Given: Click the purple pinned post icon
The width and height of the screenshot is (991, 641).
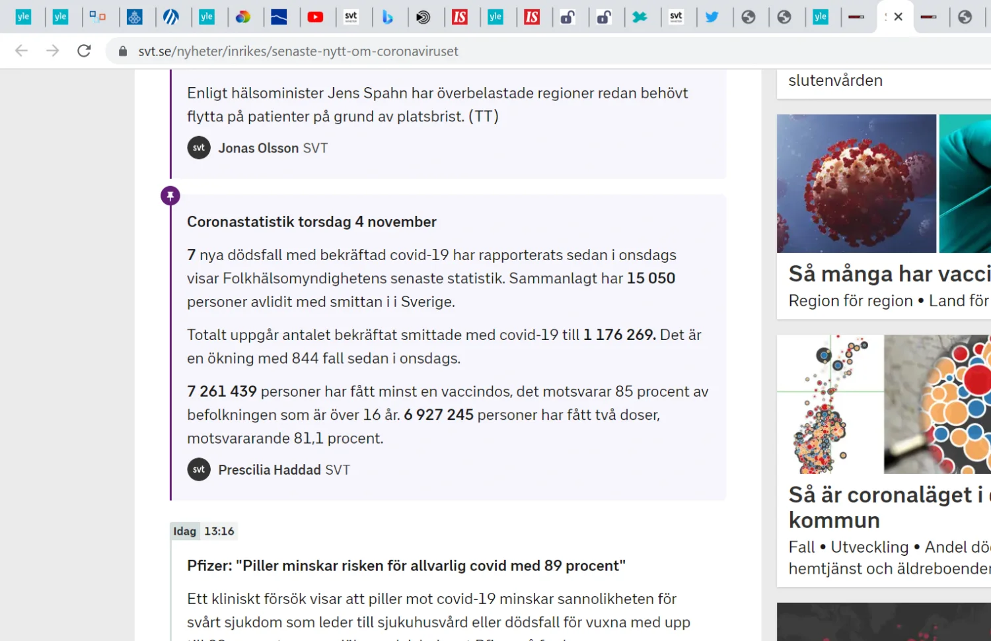Looking at the screenshot, I should point(170,196).
